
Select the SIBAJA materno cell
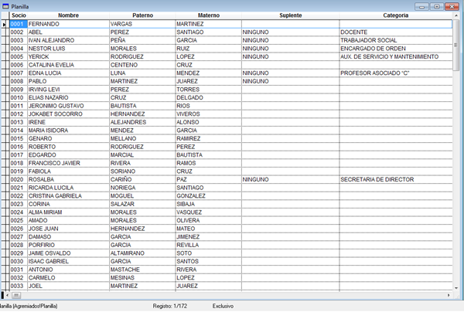click(209, 204)
